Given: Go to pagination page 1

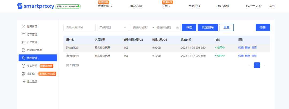Looking at the screenshot, I should (x=257, y=65).
